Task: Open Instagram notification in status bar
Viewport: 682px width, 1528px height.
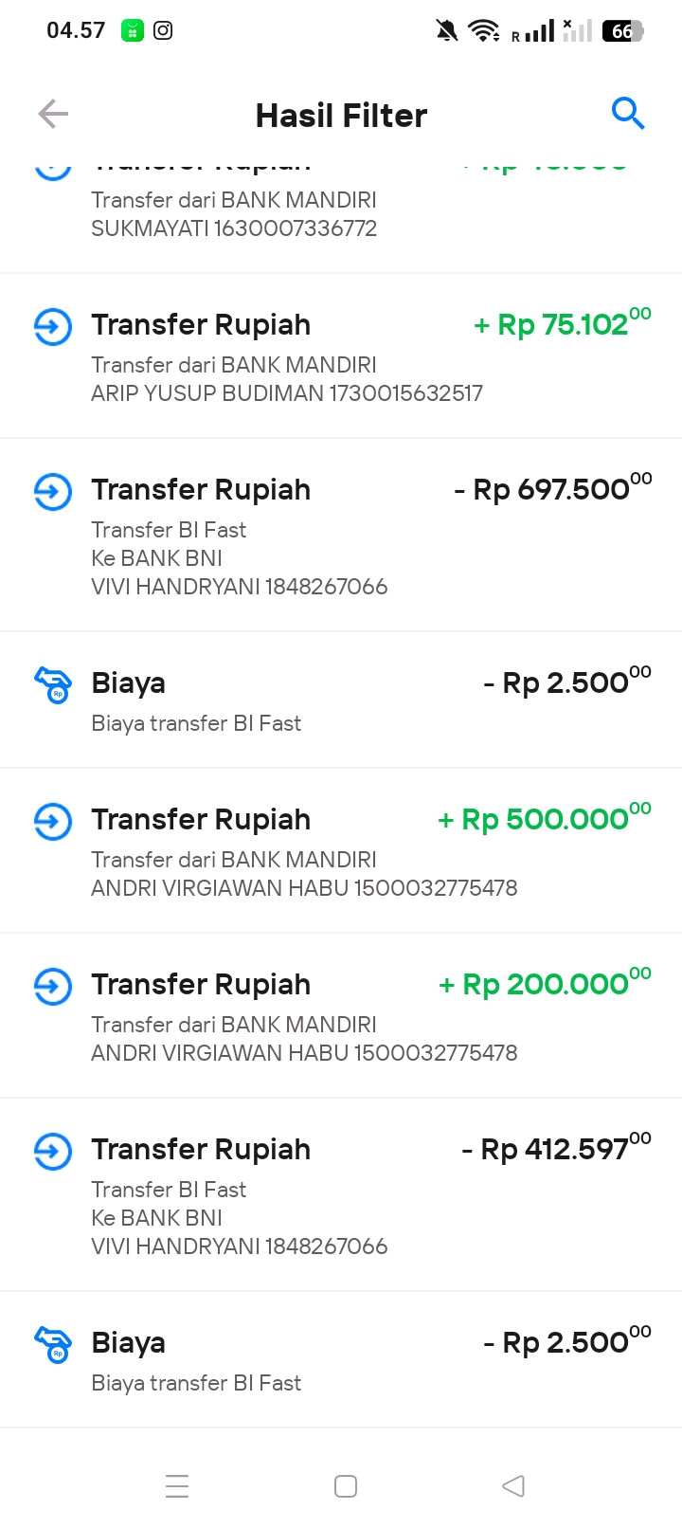Action: click(163, 30)
